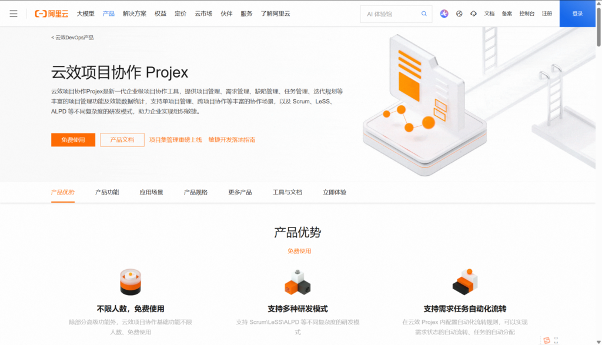The image size is (602, 345).
Task: Click the 登录 blue sign-in button
Action: (578, 13)
